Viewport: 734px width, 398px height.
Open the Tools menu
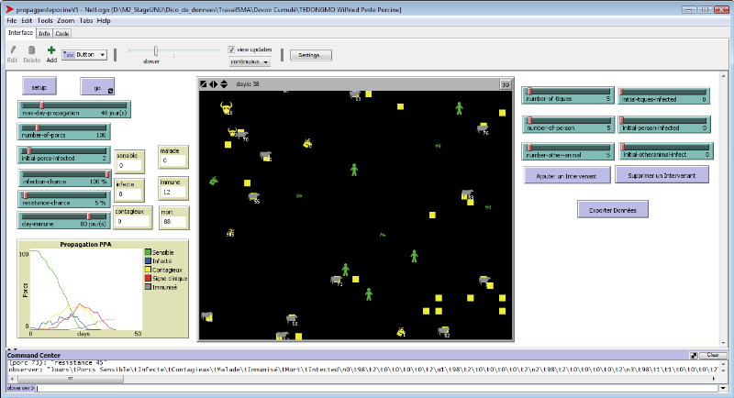(x=45, y=19)
